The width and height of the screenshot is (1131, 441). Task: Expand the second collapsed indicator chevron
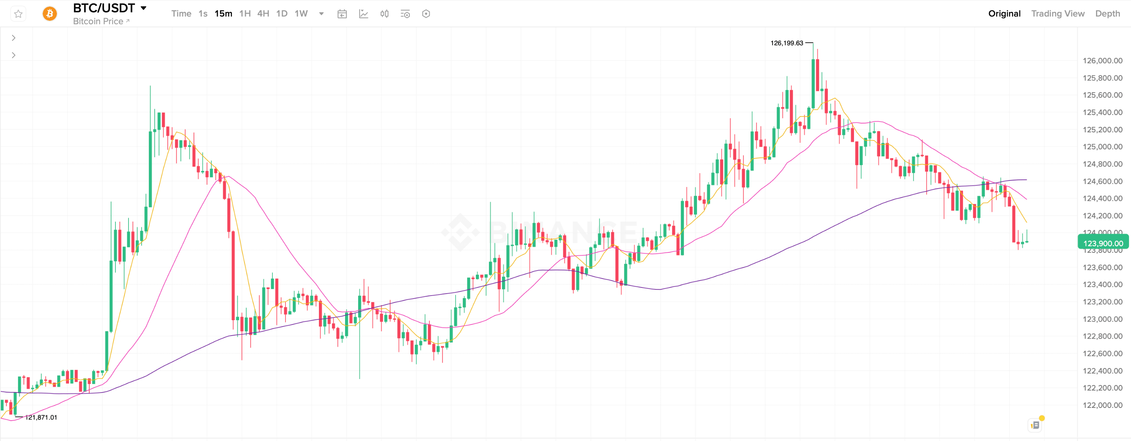click(13, 55)
